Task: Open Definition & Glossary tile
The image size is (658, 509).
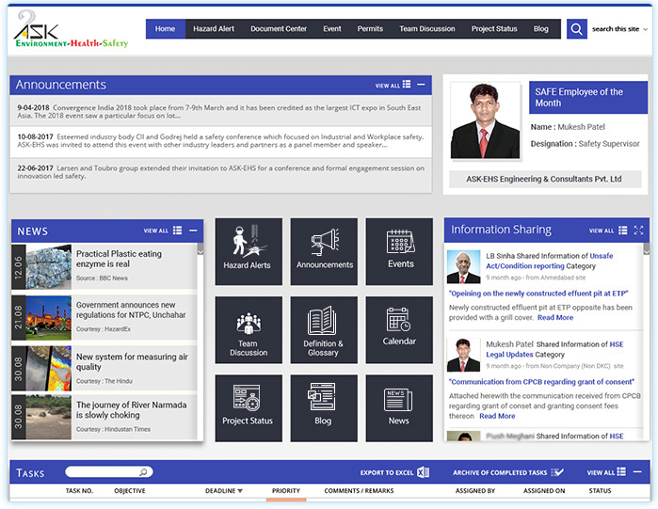Action: coord(324,329)
